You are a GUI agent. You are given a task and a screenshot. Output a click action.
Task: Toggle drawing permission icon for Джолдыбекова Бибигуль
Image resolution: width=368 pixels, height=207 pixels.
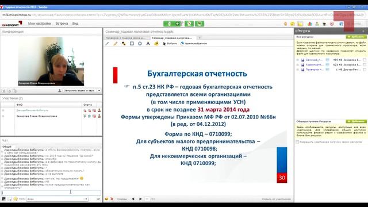[x=94, y=110]
